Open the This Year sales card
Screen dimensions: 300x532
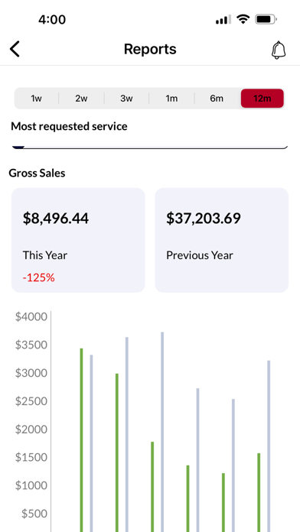click(x=78, y=240)
